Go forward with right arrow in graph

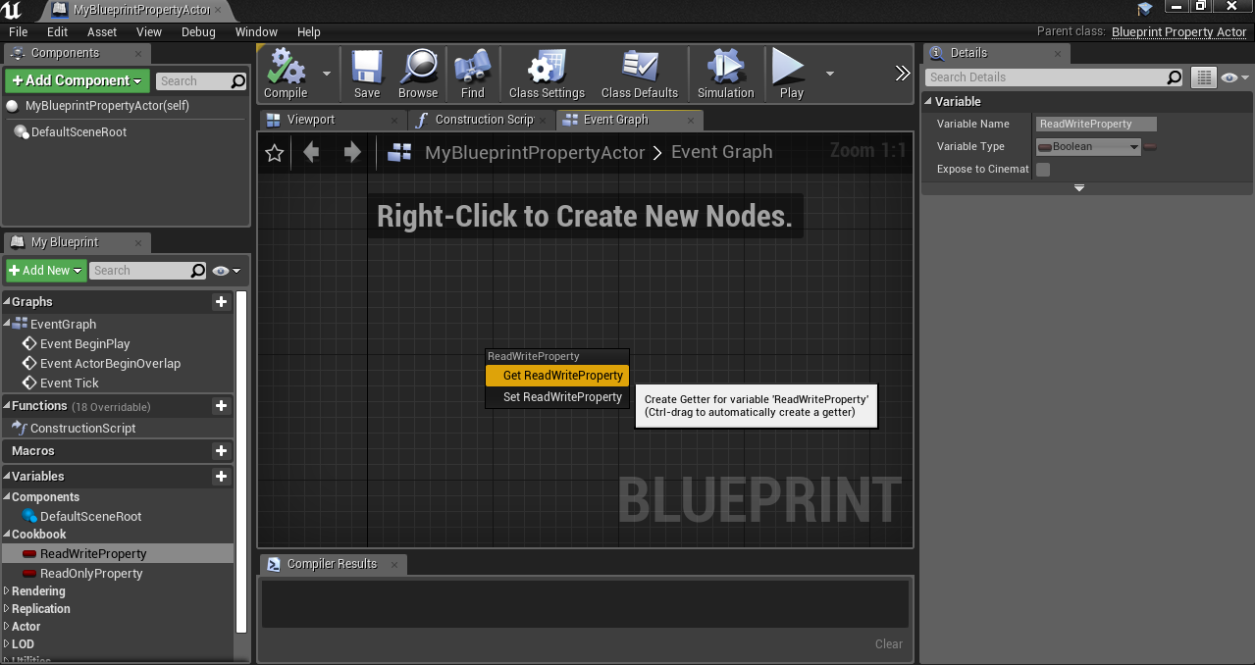click(352, 152)
